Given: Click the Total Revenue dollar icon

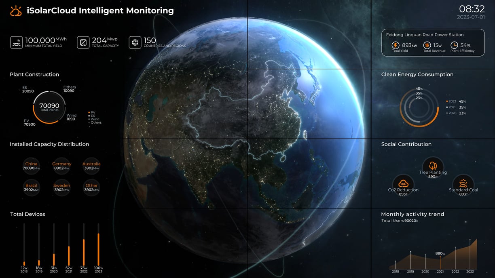Looking at the screenshot, I should pos(427,45).
